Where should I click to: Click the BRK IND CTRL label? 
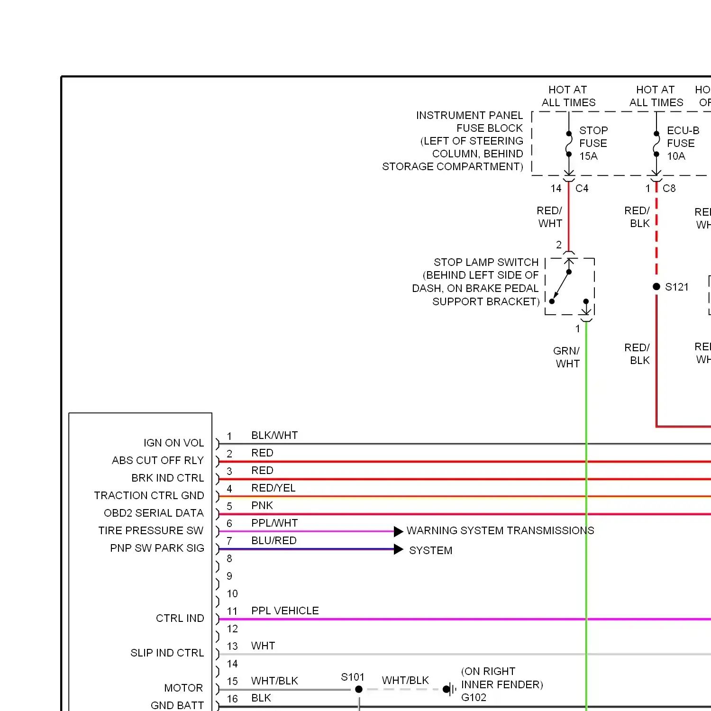point(168,478)
